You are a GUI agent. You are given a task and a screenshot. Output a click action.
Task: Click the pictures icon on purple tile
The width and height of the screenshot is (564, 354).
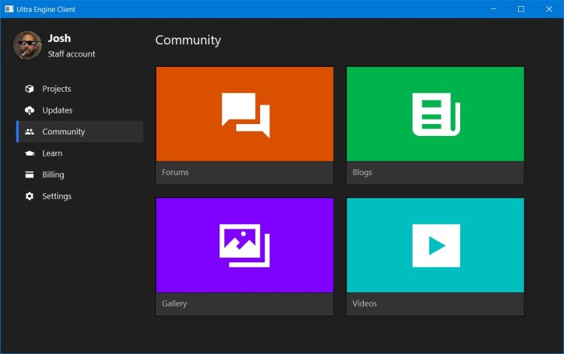(x=244, y=245)
